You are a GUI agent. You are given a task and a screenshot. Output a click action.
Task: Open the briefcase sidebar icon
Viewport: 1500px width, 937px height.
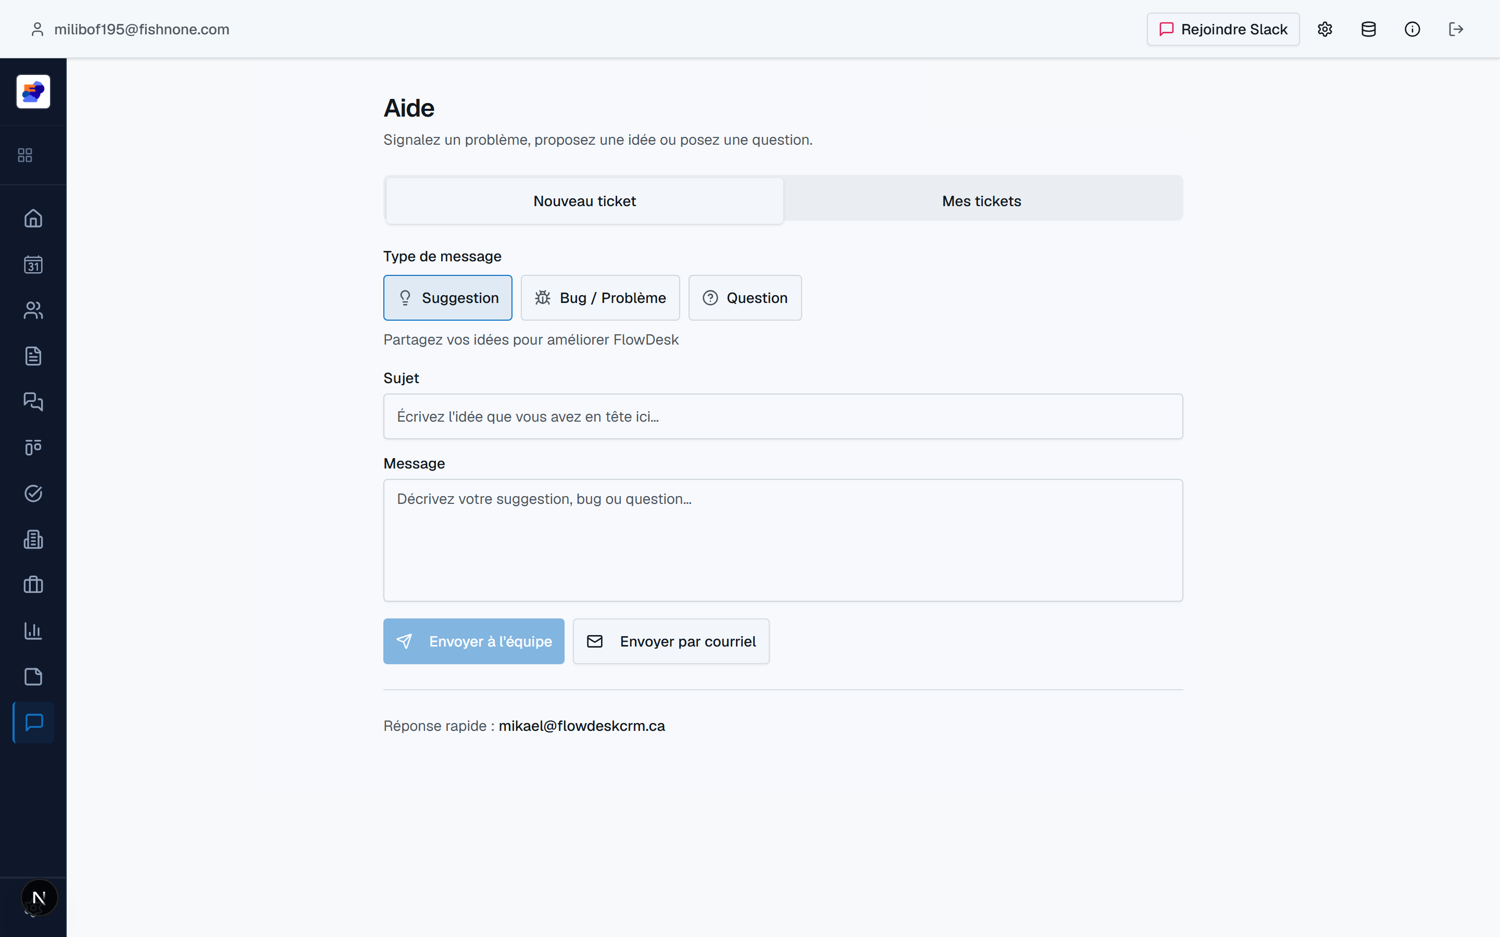33,585
